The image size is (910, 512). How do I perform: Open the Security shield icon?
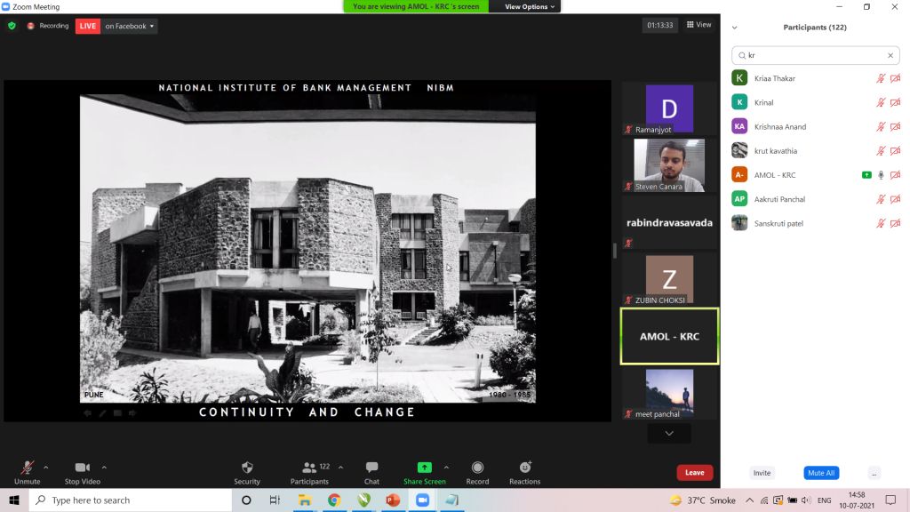247,468
